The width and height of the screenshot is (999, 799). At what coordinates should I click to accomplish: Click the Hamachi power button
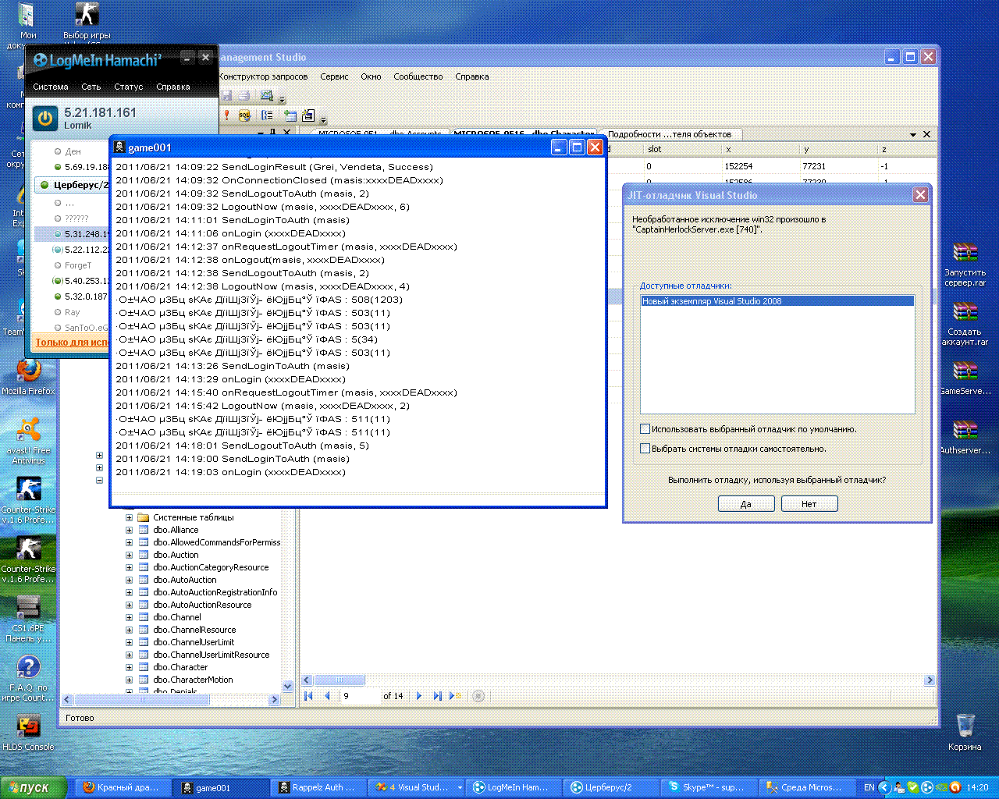coord(45,119)
